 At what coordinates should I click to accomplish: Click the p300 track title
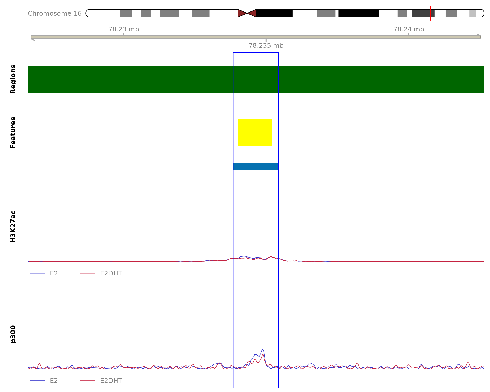[13, 334]
